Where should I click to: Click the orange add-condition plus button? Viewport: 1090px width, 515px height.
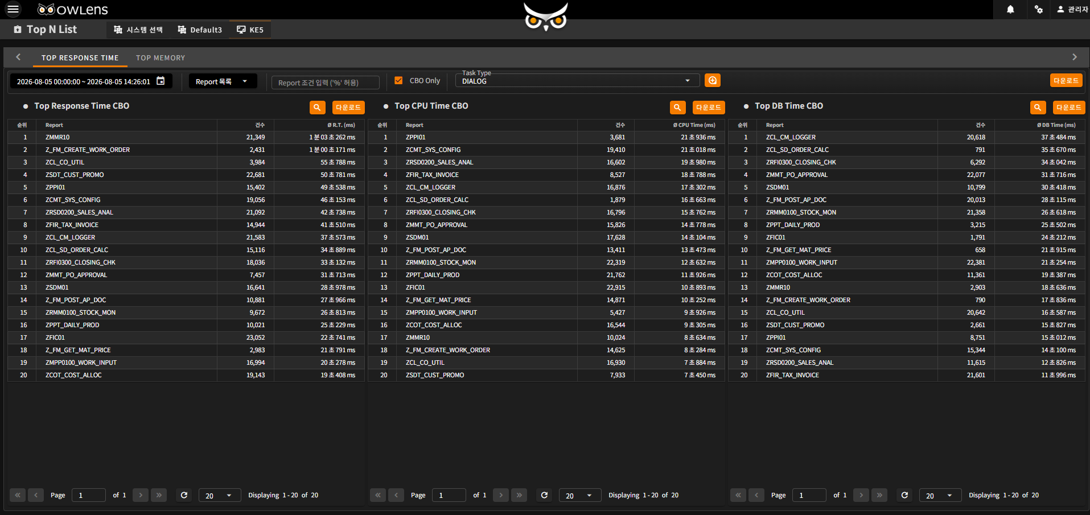point(712,80)
